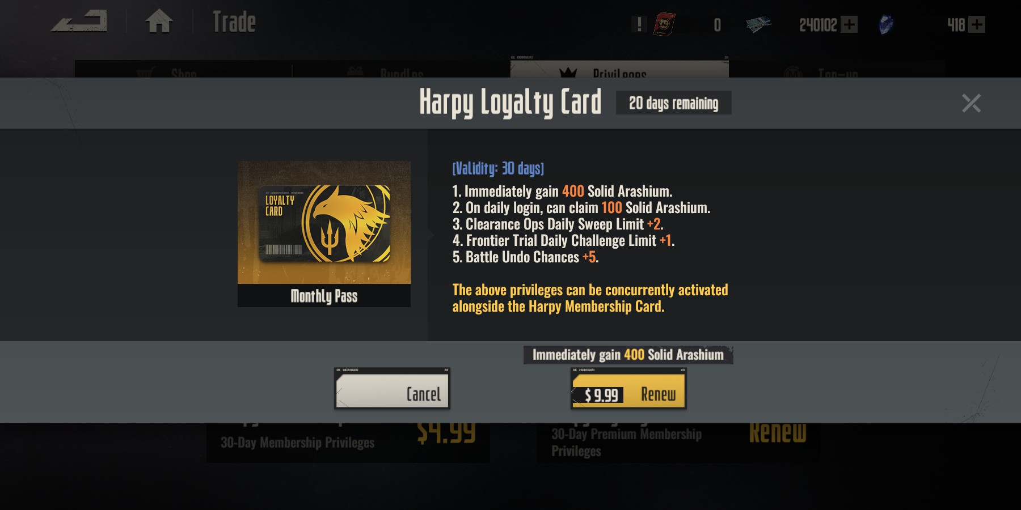Select the golden Loyalty Card image
This screenshot has width=1021, height=510.
(324, 223)
